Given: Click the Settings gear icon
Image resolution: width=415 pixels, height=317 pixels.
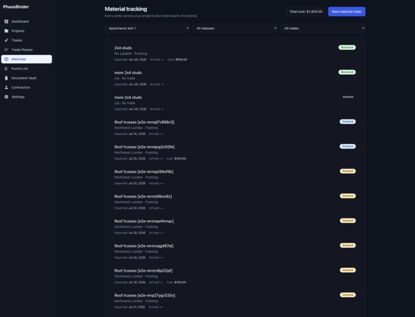Looking at the screenshot, I should pos(6,97).
